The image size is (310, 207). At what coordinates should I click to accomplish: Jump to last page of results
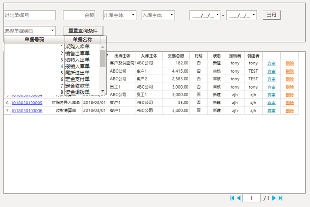(280, 198)
